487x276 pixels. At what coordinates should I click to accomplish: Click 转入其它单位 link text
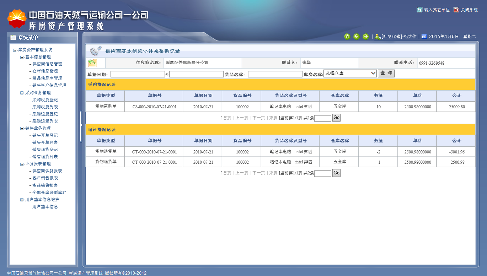[x=437, y=10]
